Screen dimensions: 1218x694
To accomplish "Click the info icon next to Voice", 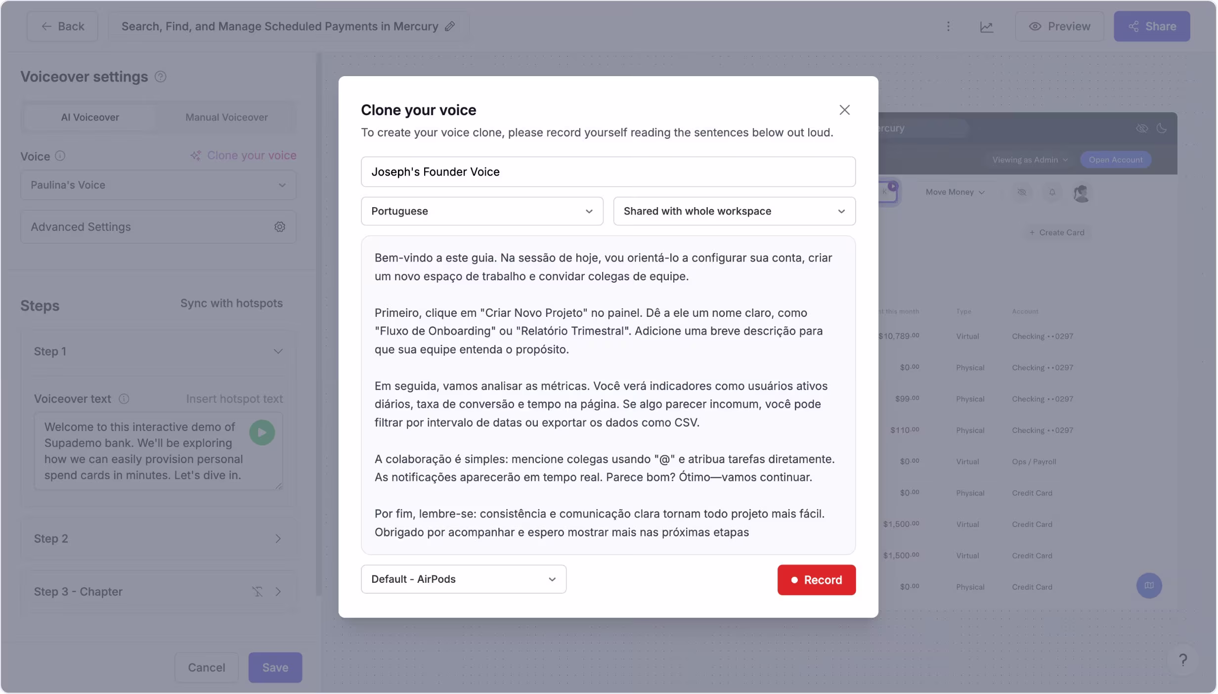I will [x=60, y=156].
